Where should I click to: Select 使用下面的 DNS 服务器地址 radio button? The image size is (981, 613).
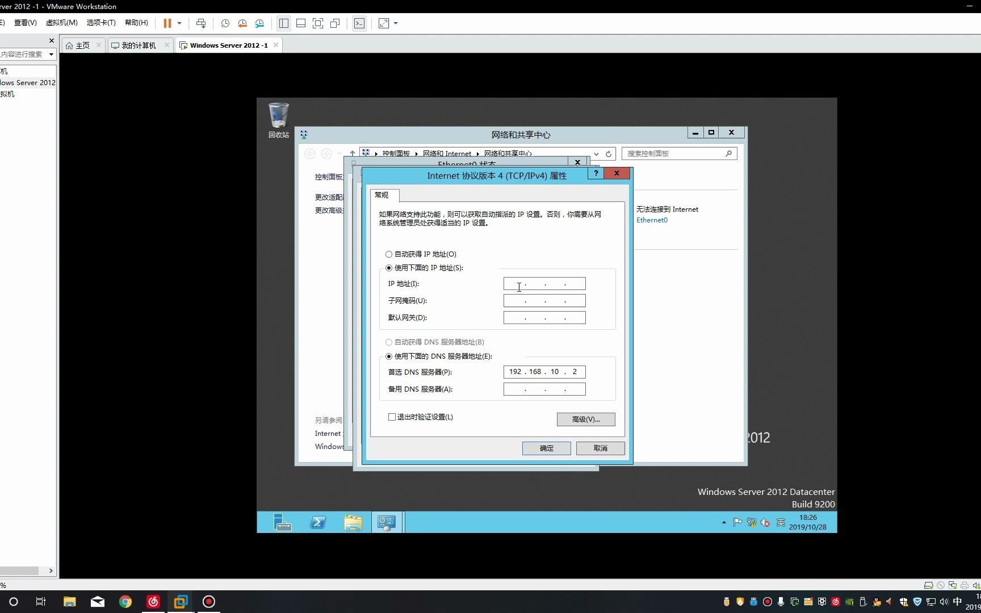tap(389, 356)
